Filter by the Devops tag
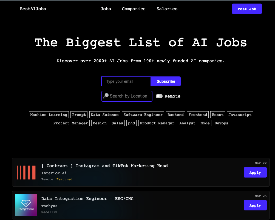The height and width of the screenshot is (220, 275). point(221,123)
